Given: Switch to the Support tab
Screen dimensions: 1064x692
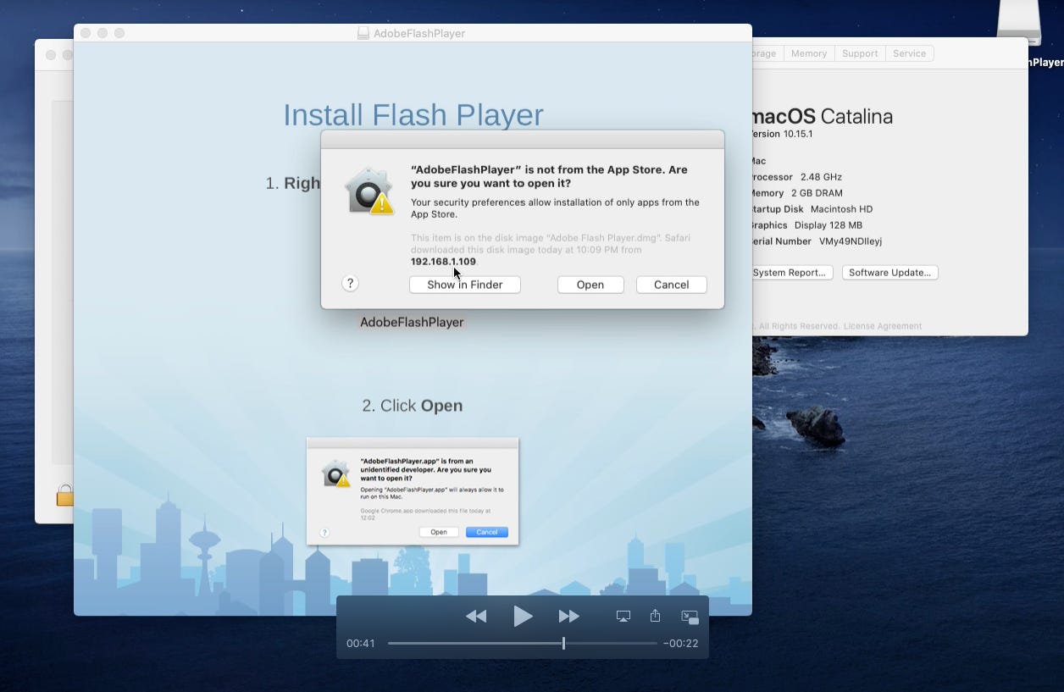Looking at the screenshot, I should pyautogui.click(x=860, y=53).
